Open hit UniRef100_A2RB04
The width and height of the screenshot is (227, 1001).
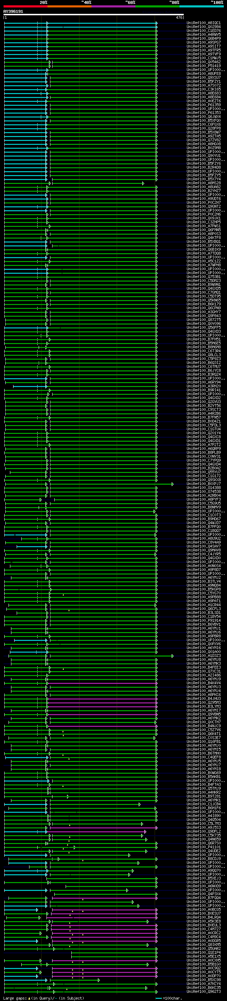[203, 496]
